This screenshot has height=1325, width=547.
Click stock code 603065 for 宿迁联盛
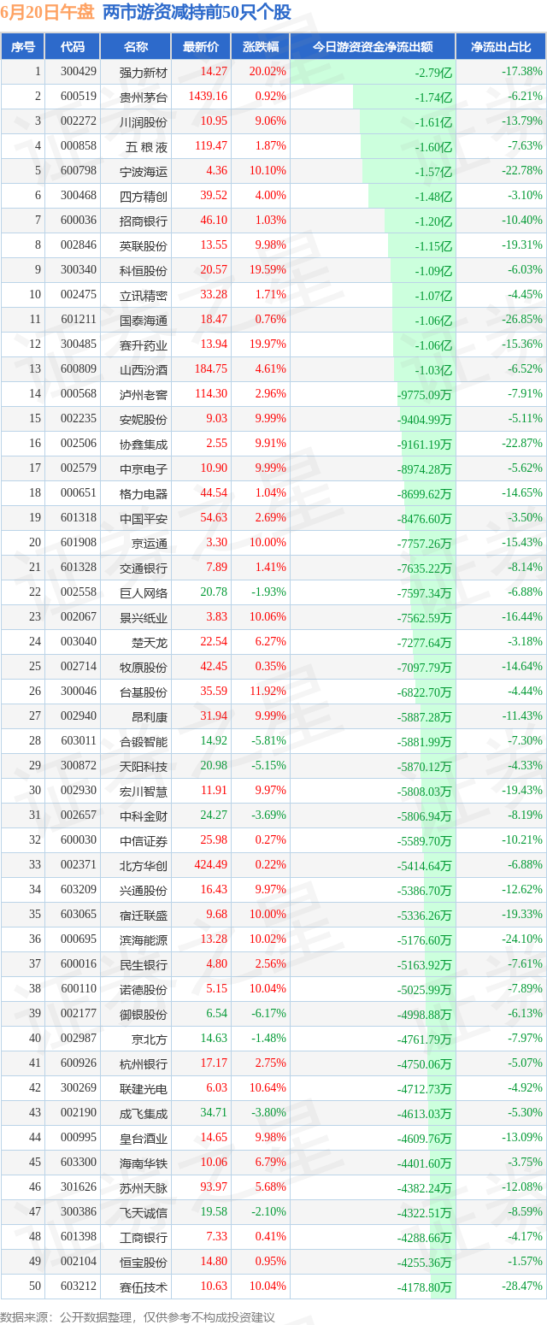pyautogui.click(x=79, y=915)
